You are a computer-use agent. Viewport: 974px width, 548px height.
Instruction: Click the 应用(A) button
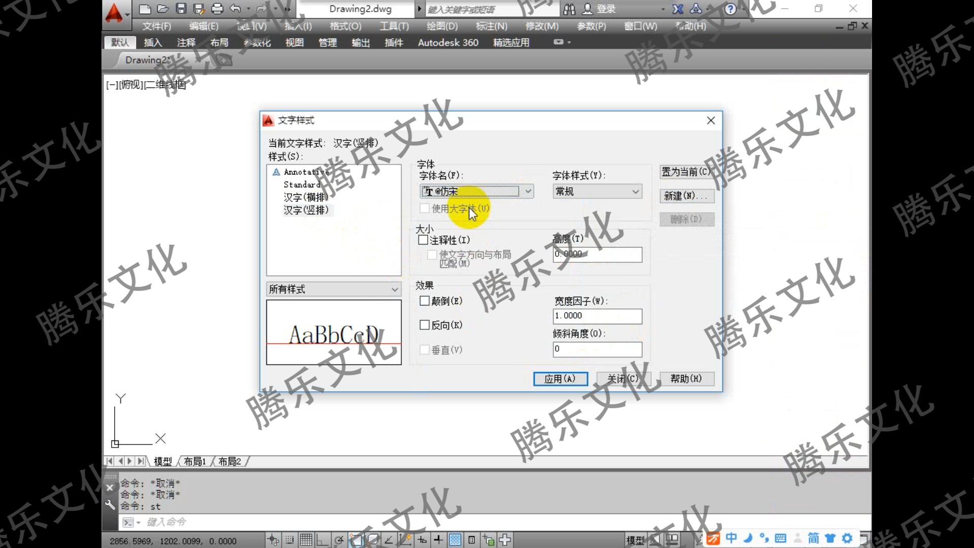(560, 379)
